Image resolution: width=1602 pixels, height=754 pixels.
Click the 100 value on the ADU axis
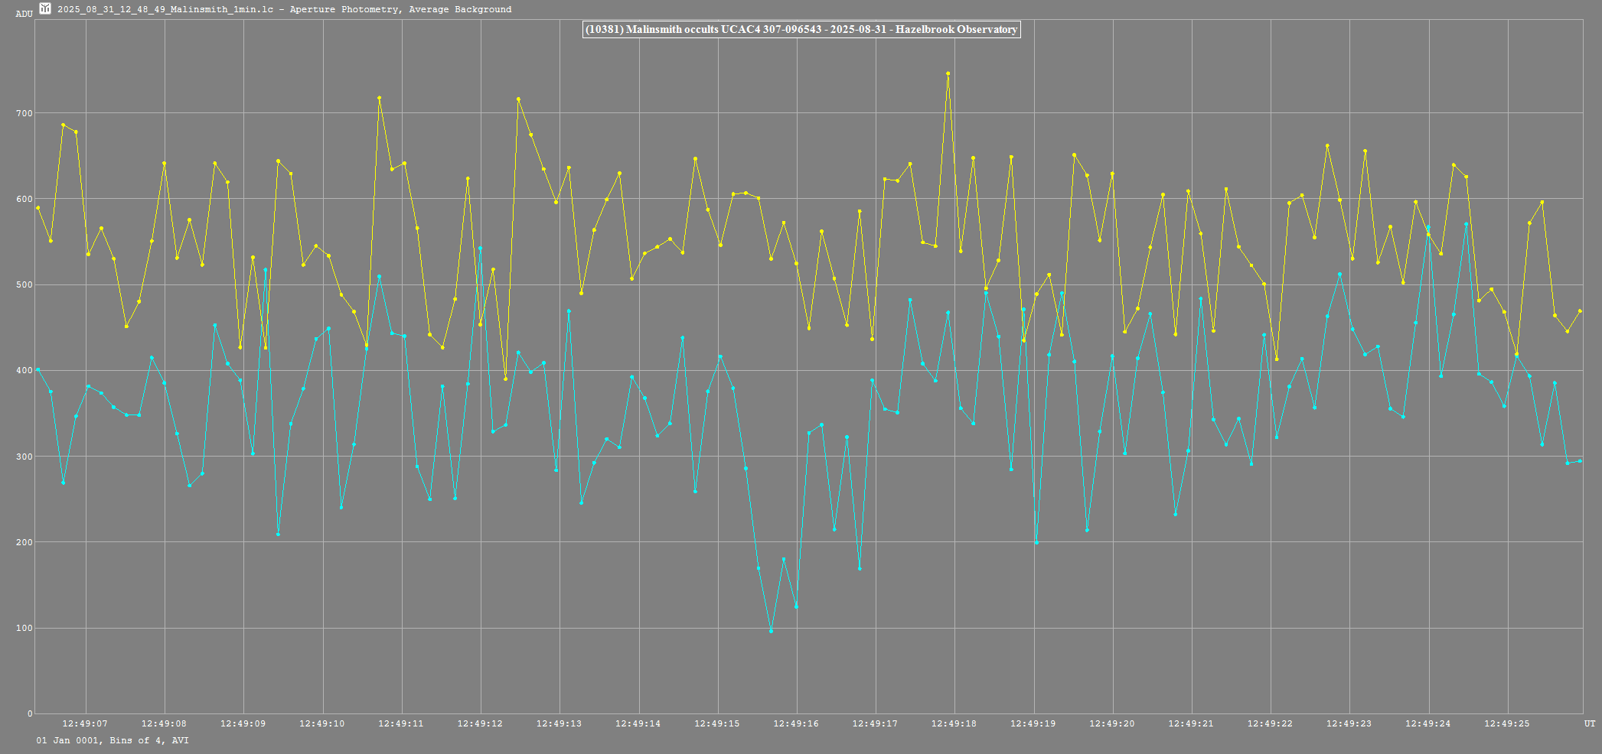pyautogui.click(x=24, y=629)
